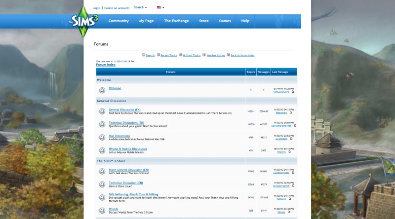Image resolution: width=395 pixels, height=219 pixels.
Task: Open The Exchange menu
Action: (176, 21)
